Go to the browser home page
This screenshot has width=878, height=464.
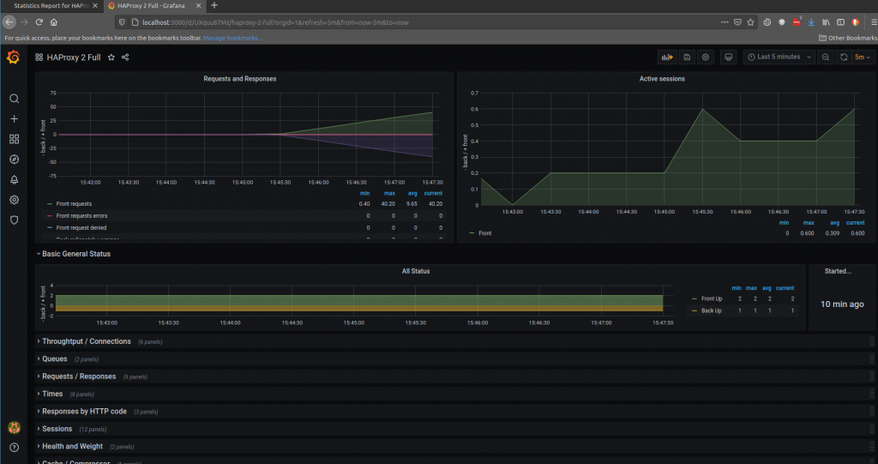coord(54,21)
